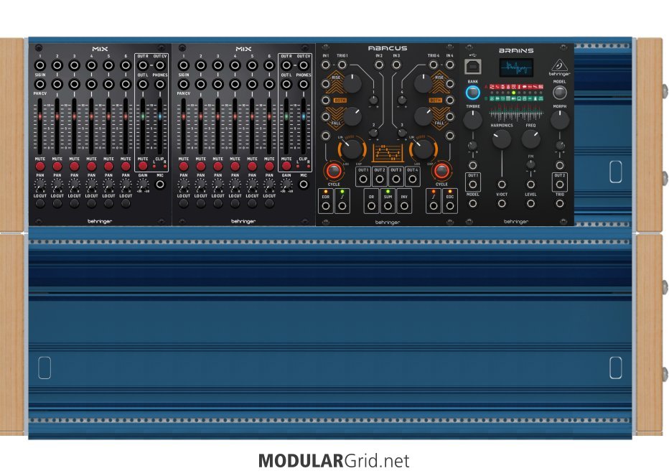Image resolution: width=669 pixels, height=476 pixels.
Task: Toggle master MUTE on the right MIX module
Action: (286, 166)
